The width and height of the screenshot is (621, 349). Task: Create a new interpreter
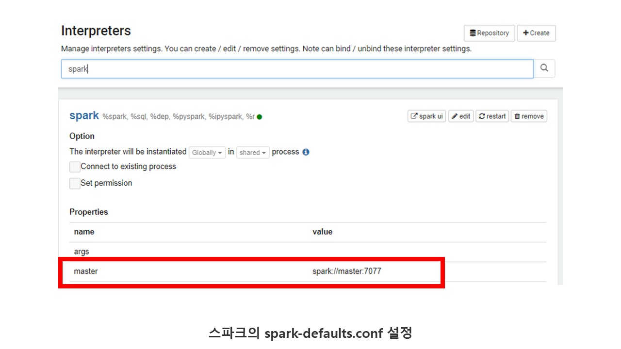[x=536, y=33]
